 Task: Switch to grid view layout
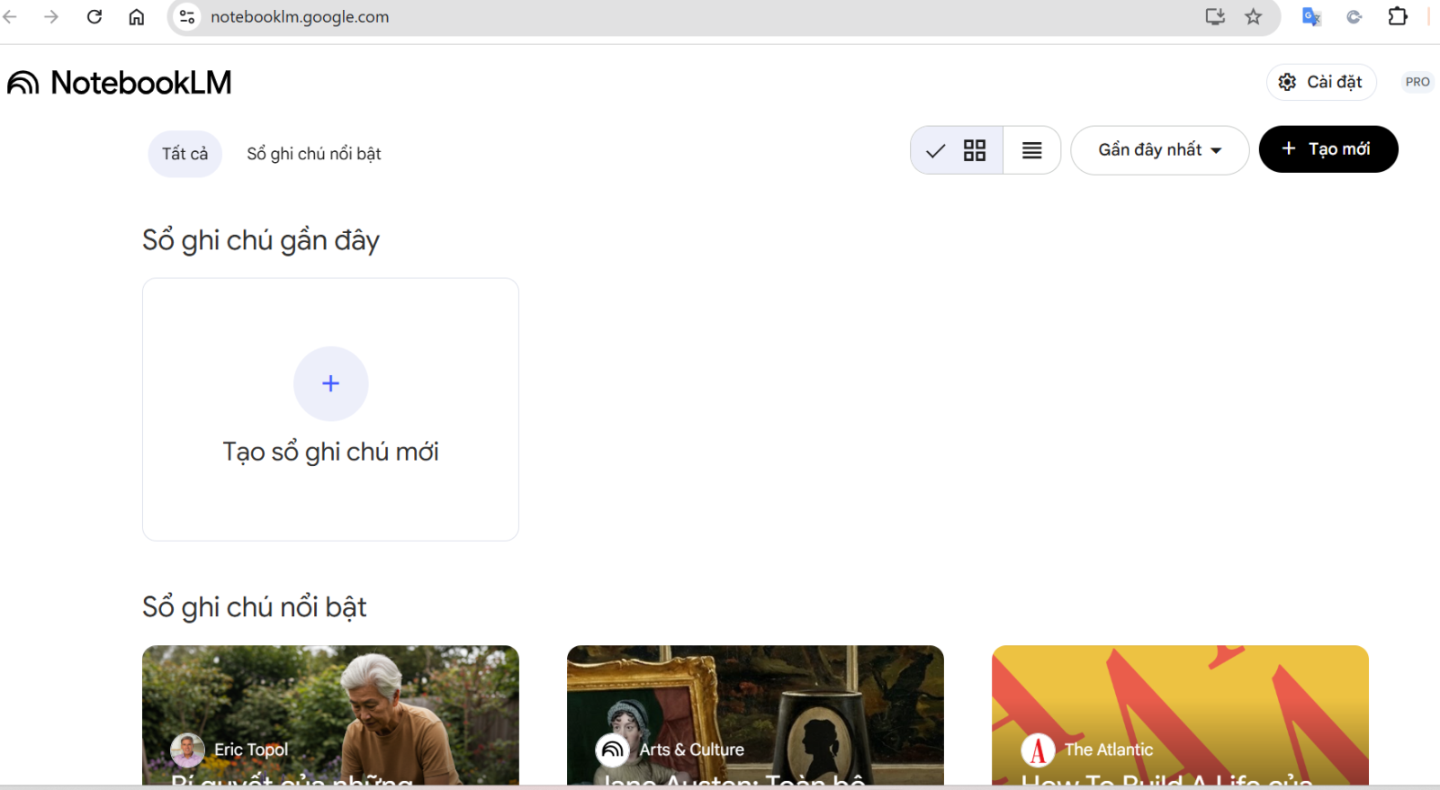974,150
